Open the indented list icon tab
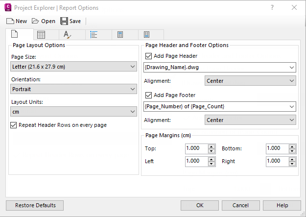Viewport: 306px width, 217px height. [94, 35]
